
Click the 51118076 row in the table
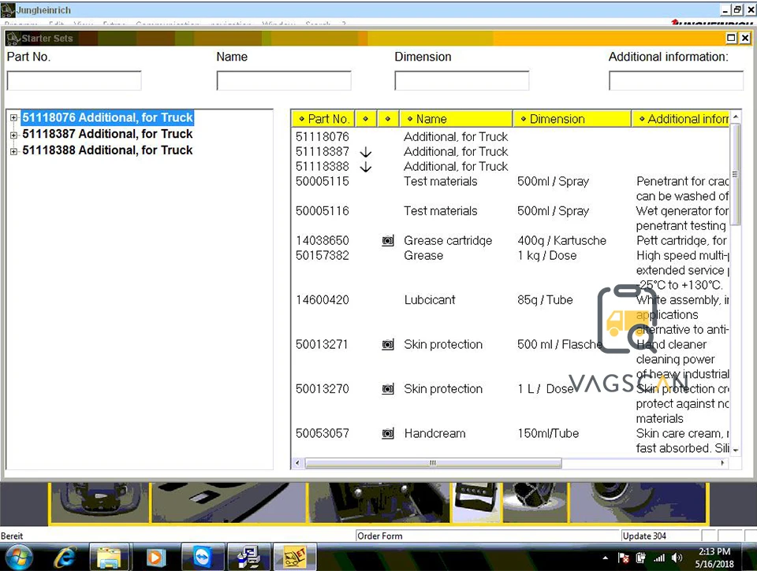[x=511, y=136]
